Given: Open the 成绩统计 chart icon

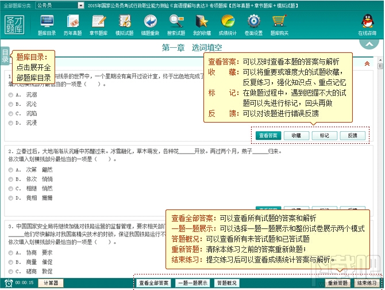Looking at the screenshot, I should [228, 25].
